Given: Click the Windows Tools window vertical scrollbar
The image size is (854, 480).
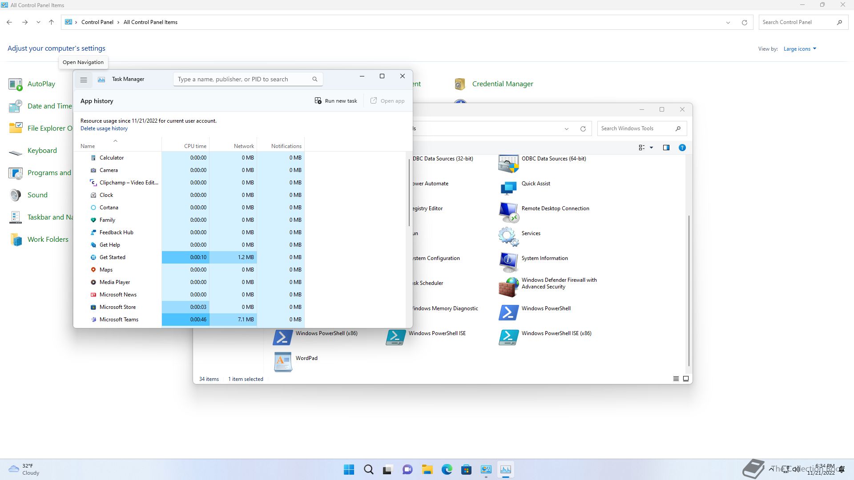Looking at the screenshot, I should click(x=689, y=291).
